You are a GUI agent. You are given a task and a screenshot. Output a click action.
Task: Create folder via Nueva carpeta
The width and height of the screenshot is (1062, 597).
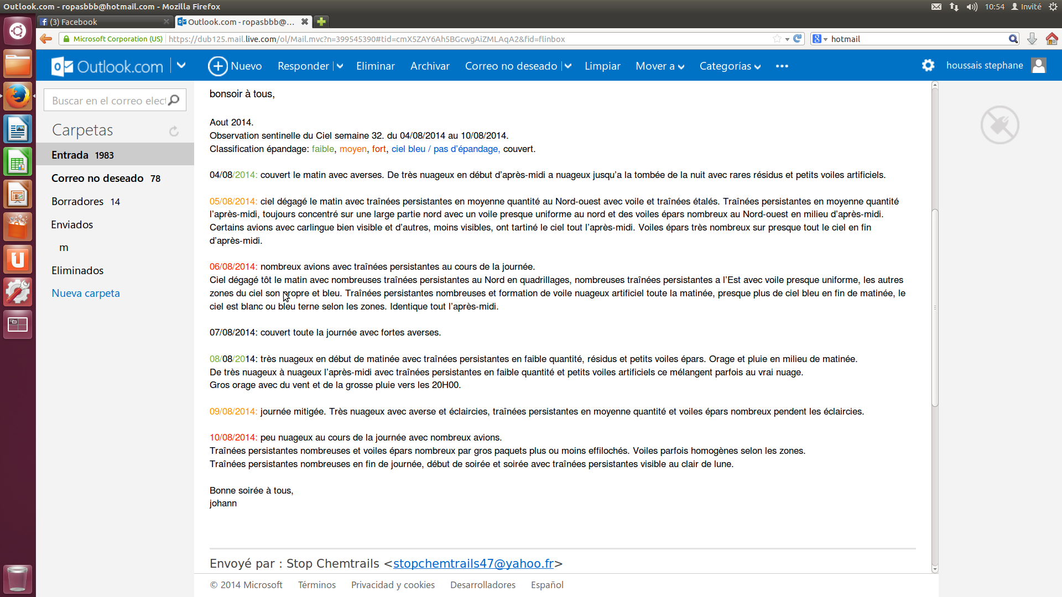coord(86,293)
